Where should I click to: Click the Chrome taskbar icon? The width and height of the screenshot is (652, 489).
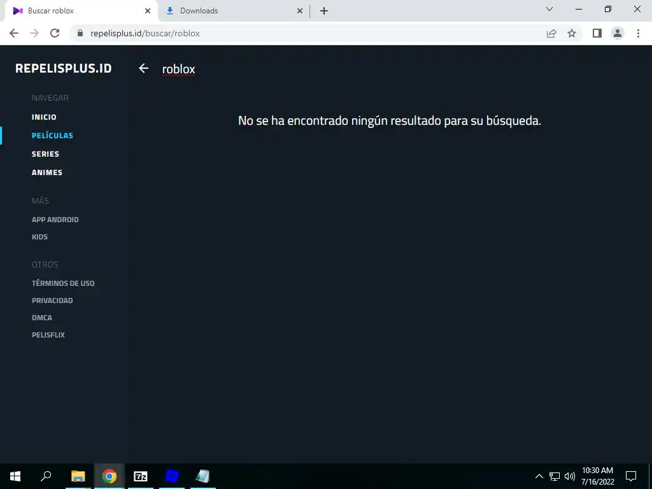click(x=110, y=476)
